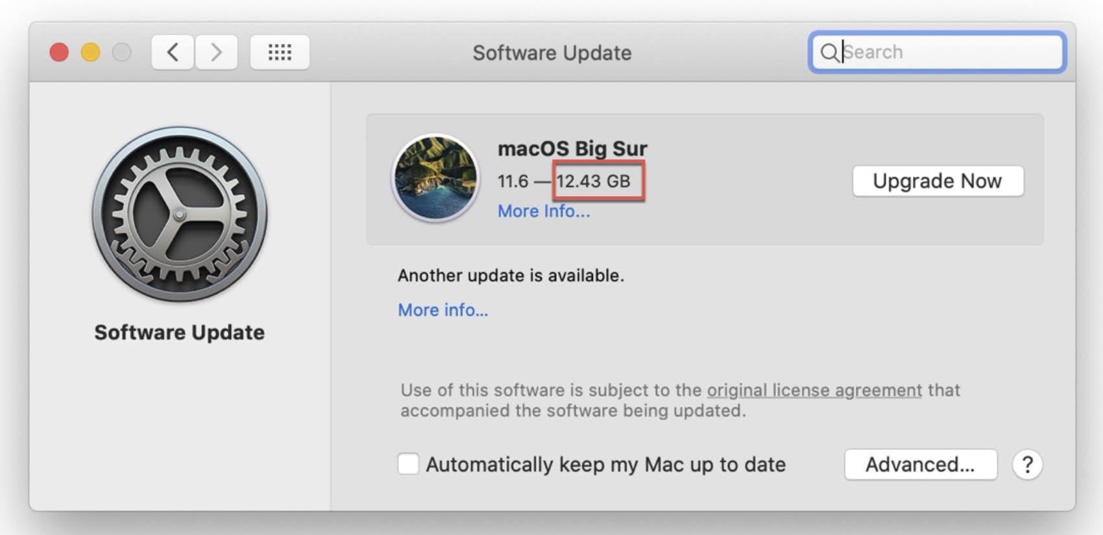Click the 'Another update is available.' text

(x=511, y=275)
